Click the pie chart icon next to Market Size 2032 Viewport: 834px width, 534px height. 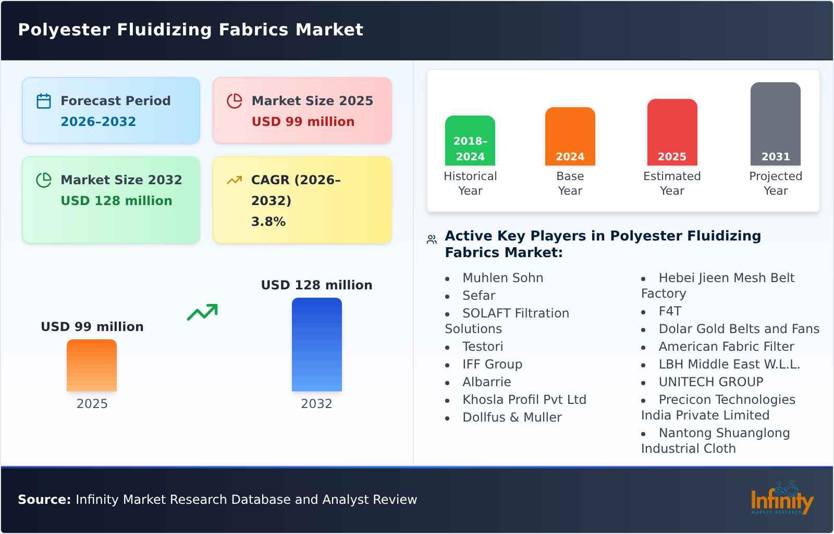44,179
